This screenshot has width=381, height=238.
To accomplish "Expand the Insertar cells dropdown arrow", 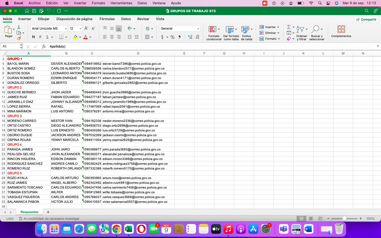I will [278, 27].
